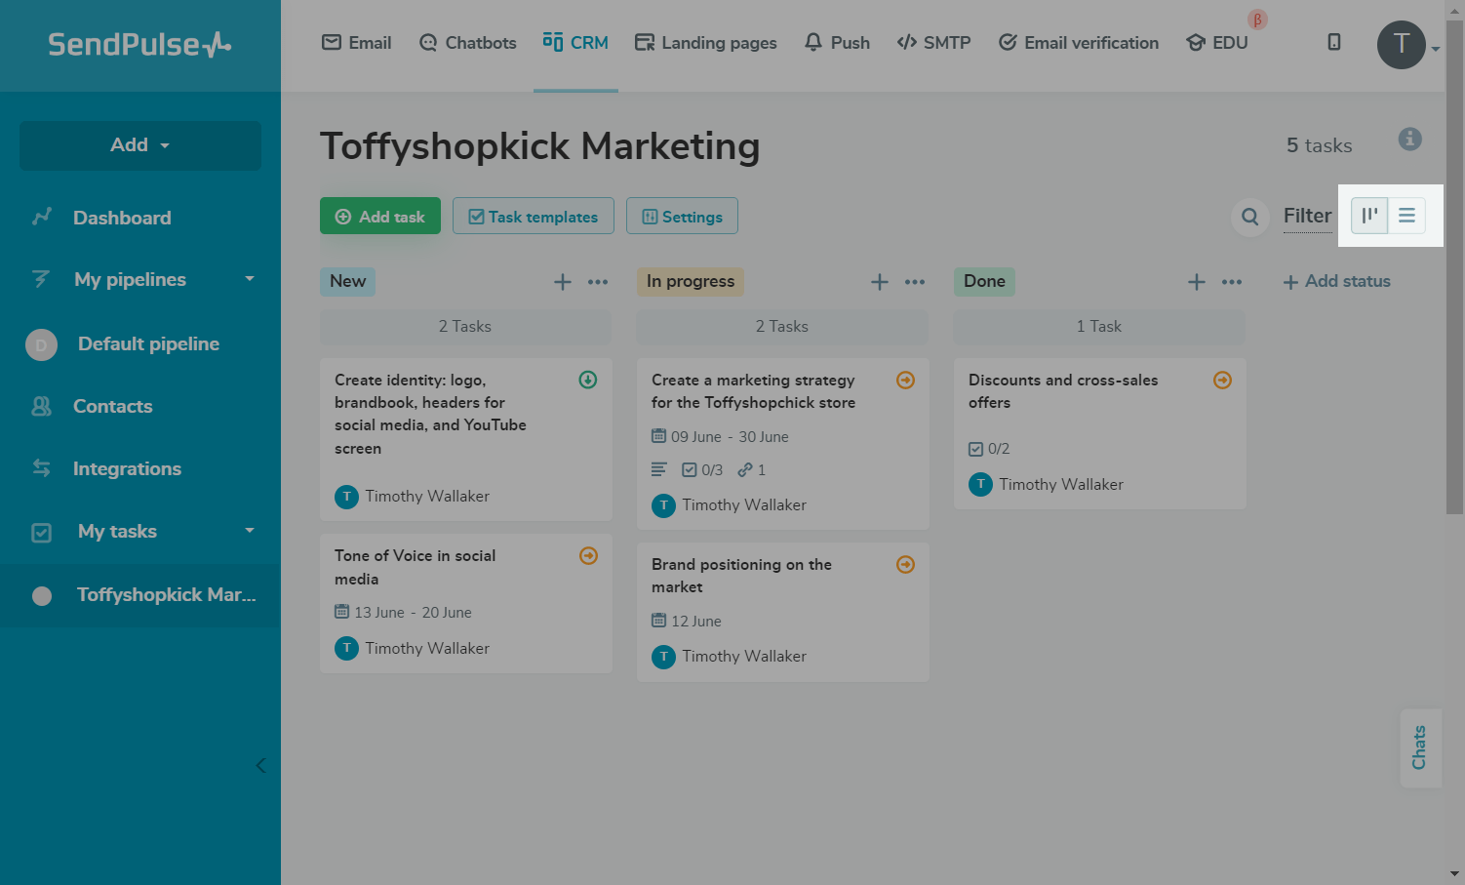Click plus icon in Done column

[x=1197, y=282]
